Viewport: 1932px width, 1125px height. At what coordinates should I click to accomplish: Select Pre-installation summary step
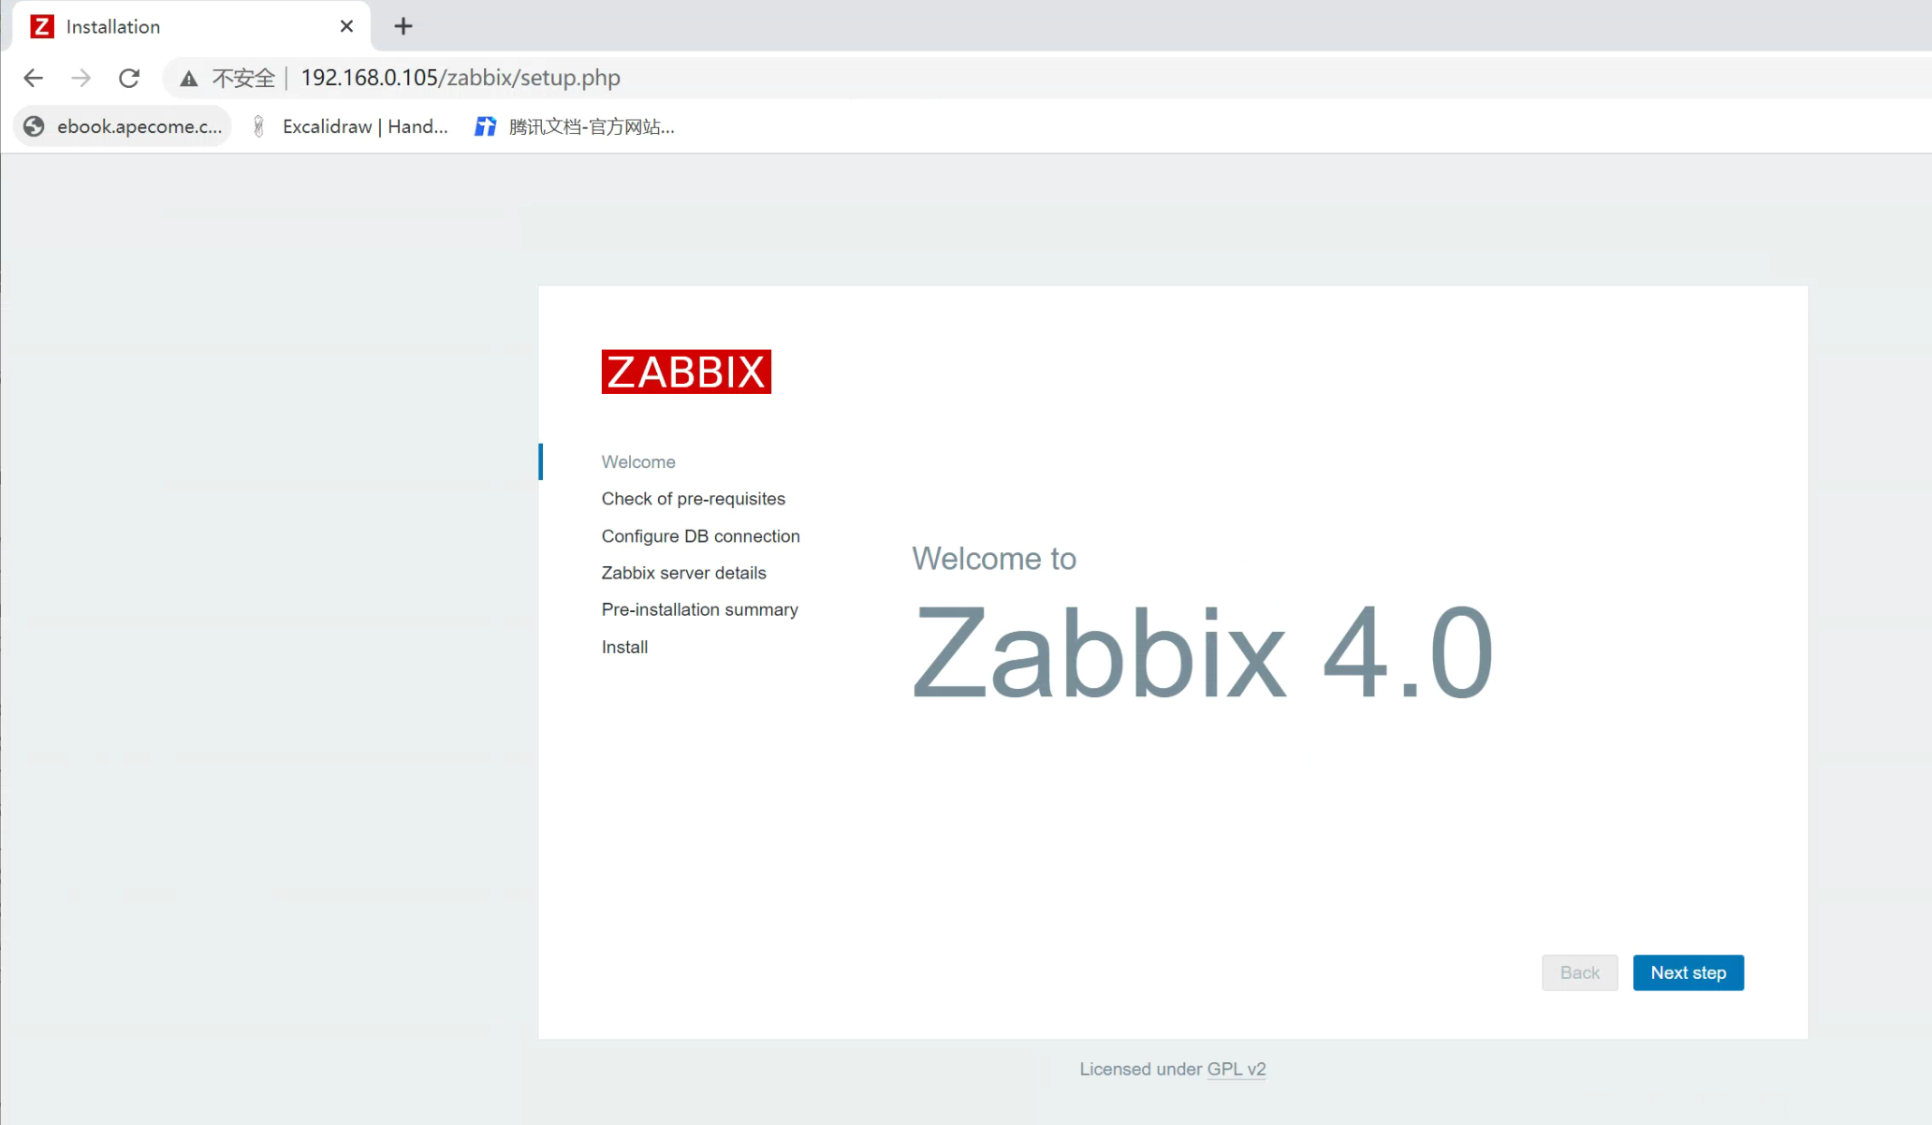tap(699, 609)
